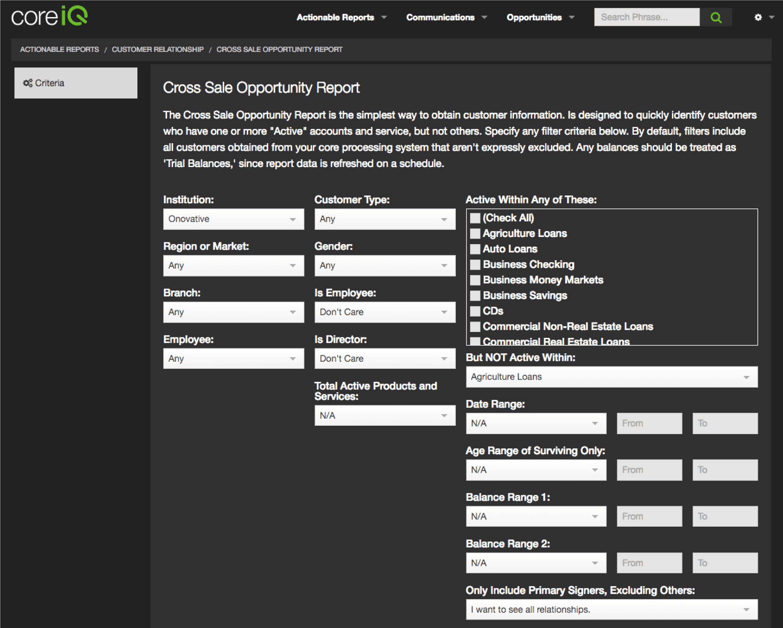Click the Date Range From field
The height and width of the screenshot is (628, 783).
[649, 423]
